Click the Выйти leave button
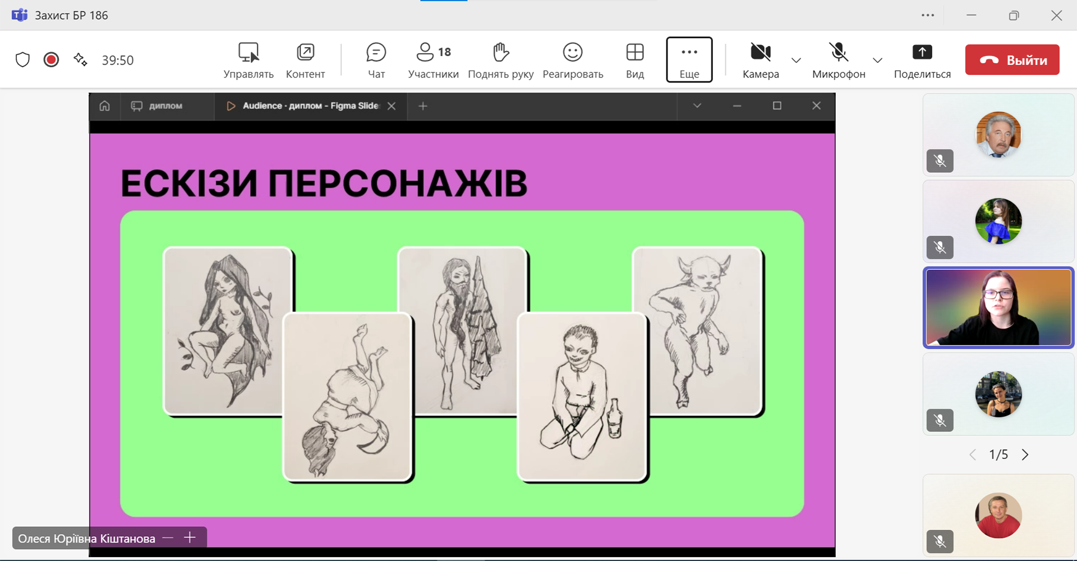Screen dimensions: 1077x561 pyautogui.click(x=1012, y=59)
